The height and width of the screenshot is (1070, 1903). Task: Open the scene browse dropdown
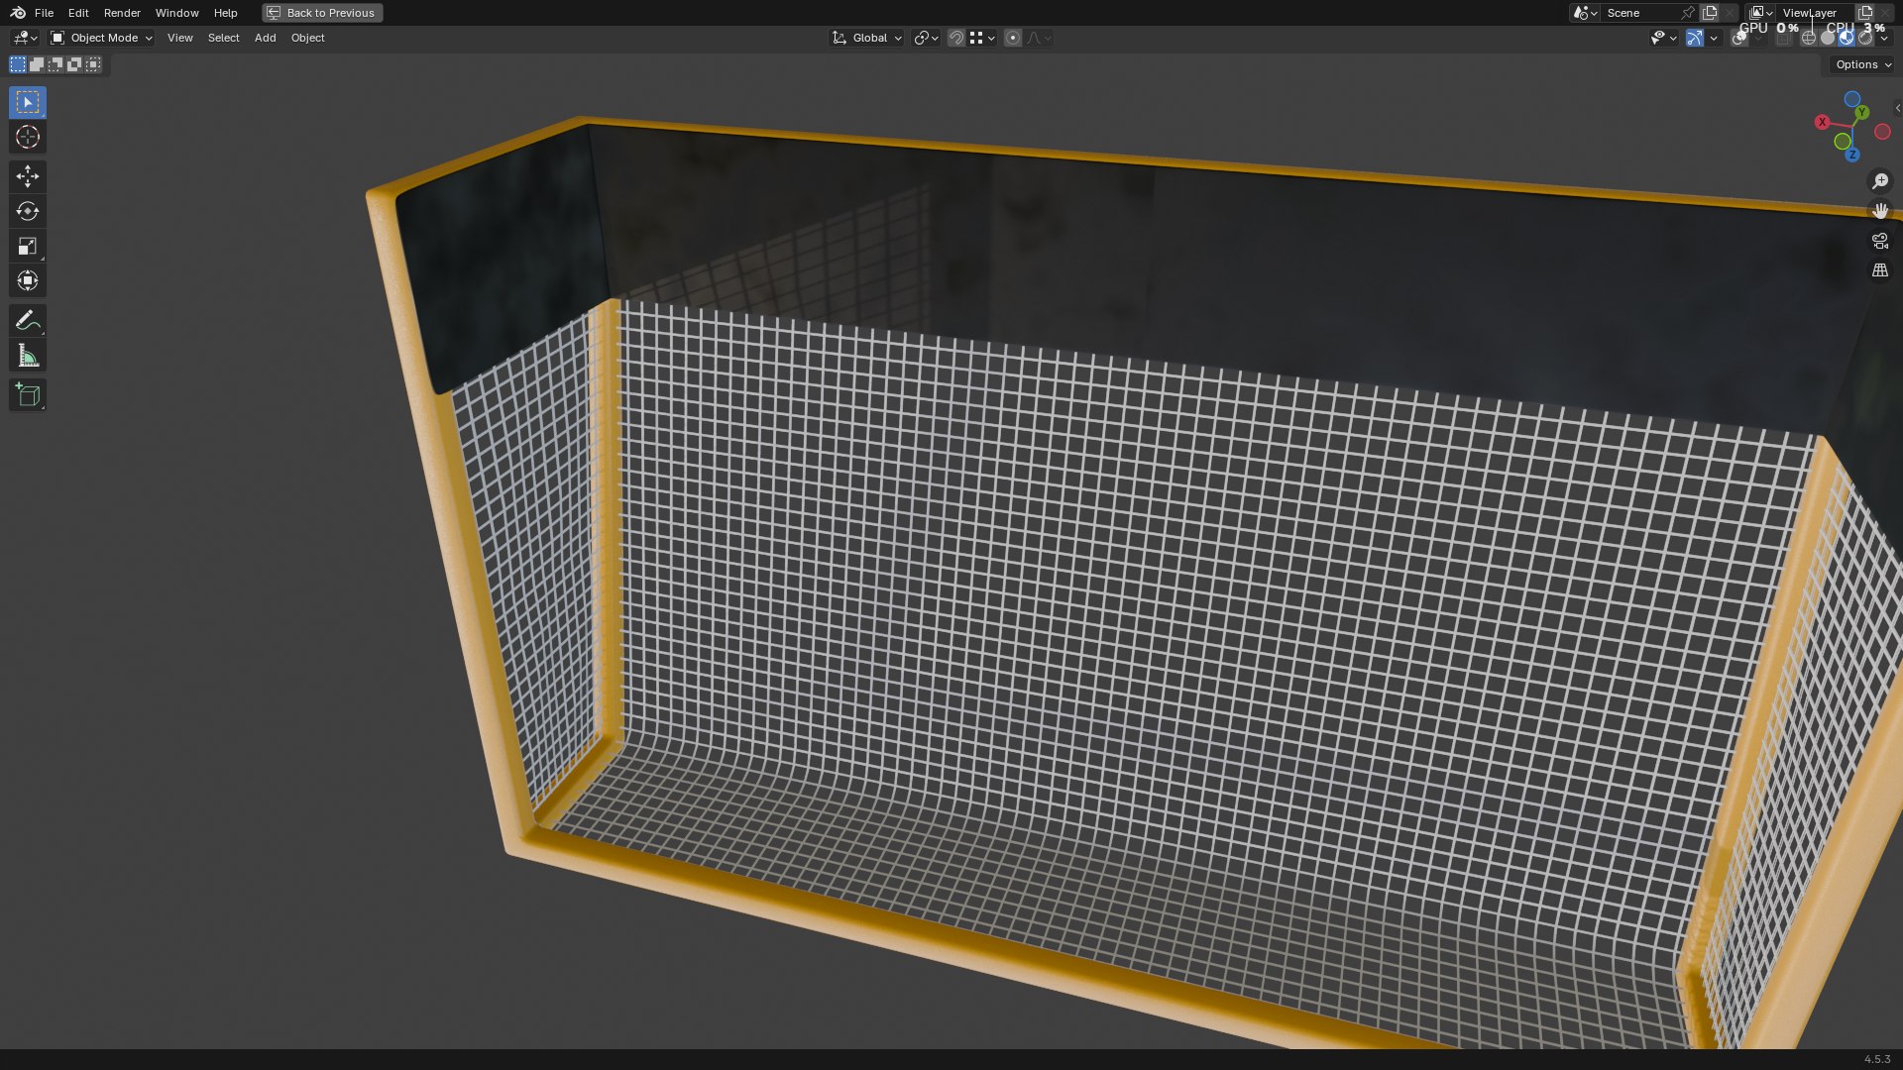tap(1585, 13)
